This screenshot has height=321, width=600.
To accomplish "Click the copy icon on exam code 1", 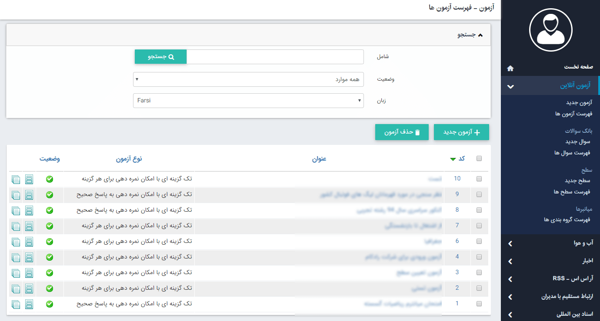I will click(16, 304).
